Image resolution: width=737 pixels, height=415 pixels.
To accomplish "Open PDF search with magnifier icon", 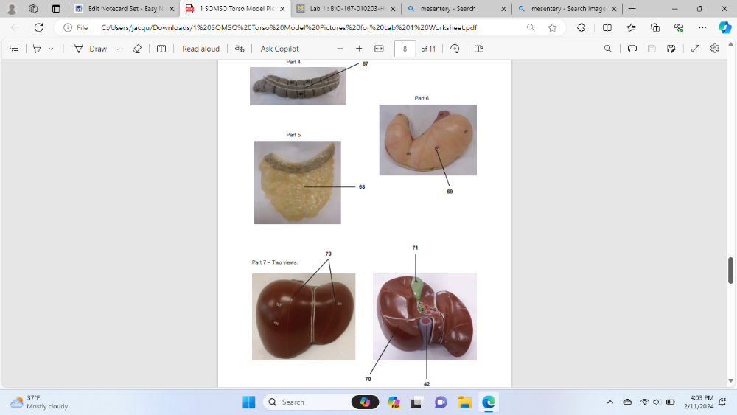I will [607, 49].
